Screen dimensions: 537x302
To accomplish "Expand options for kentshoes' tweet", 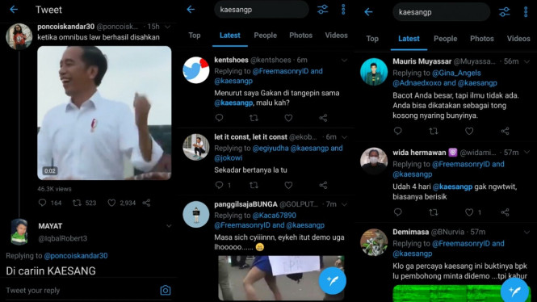I will coord(344,61).
